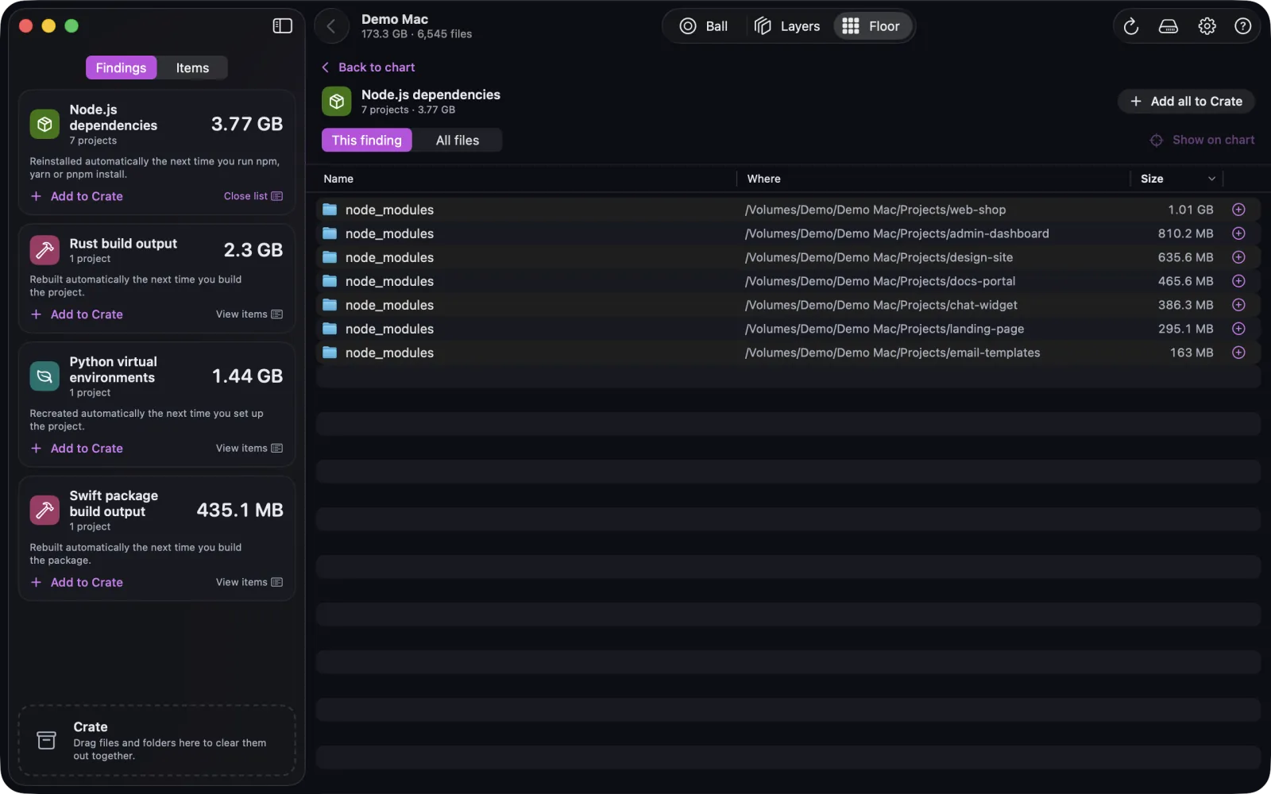Viewport: 1271px width, 794px height.
Task: Select the This finding filter tab
Action: coord(367,141)
